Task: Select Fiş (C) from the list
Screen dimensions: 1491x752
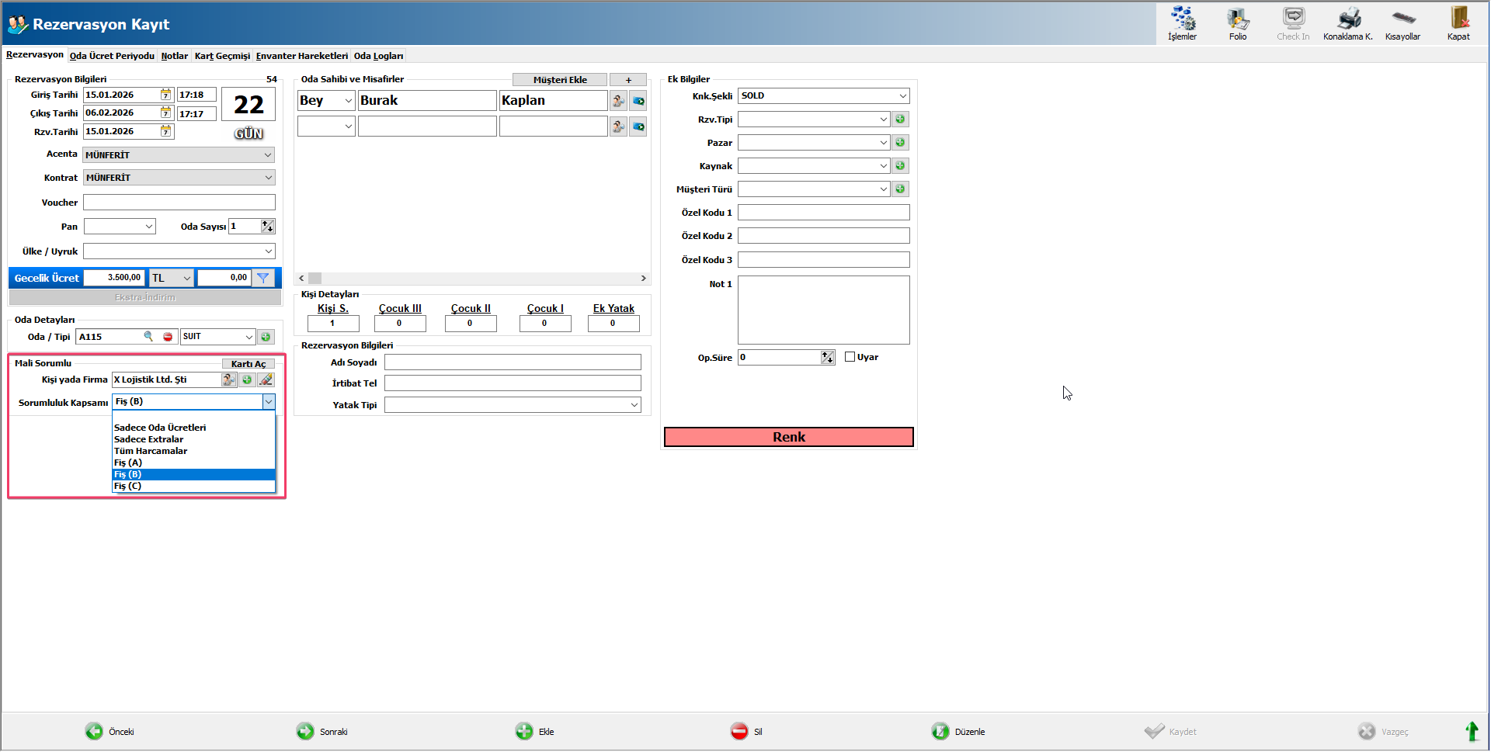Action: pos(128,487)
